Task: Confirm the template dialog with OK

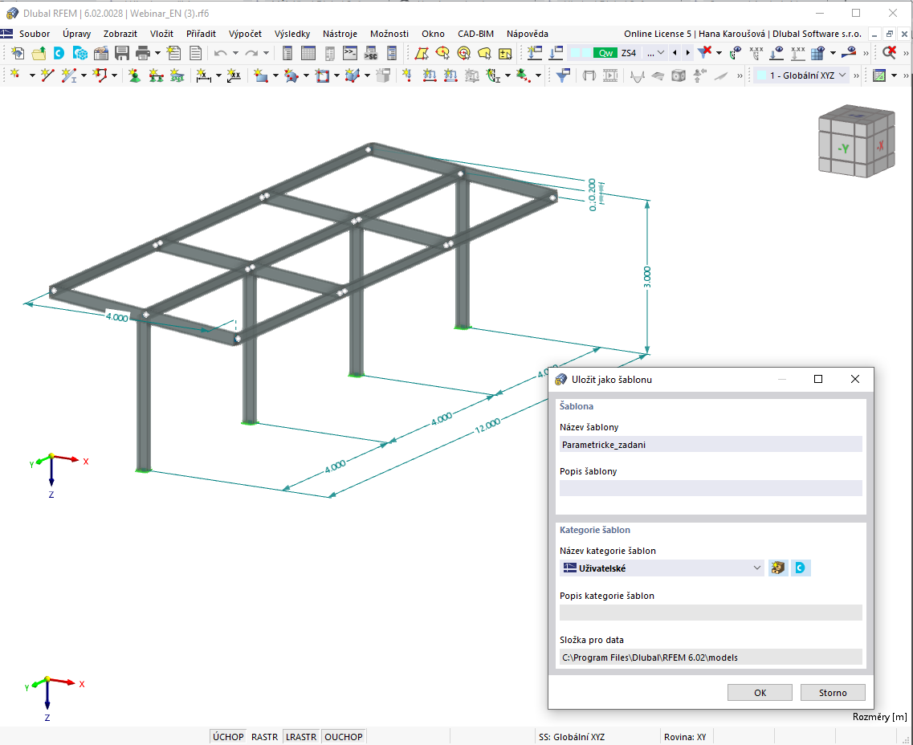Action: click(x=760, y=693)
